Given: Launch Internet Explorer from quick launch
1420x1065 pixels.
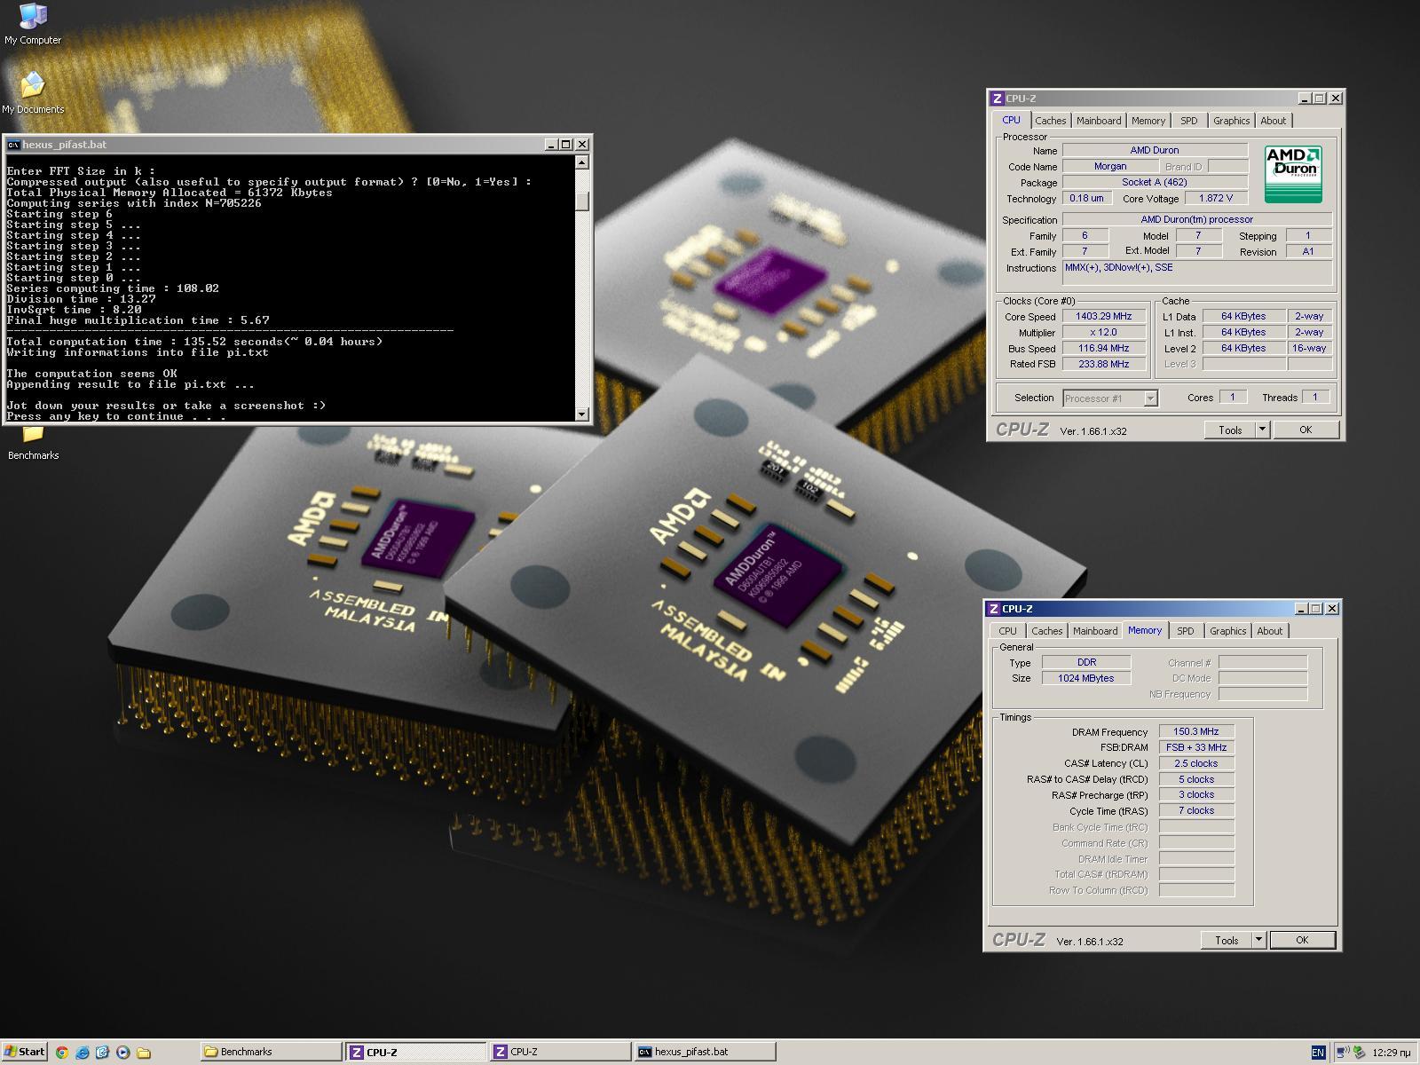Looking at the screenshot, I should [x=83, y=1052].
